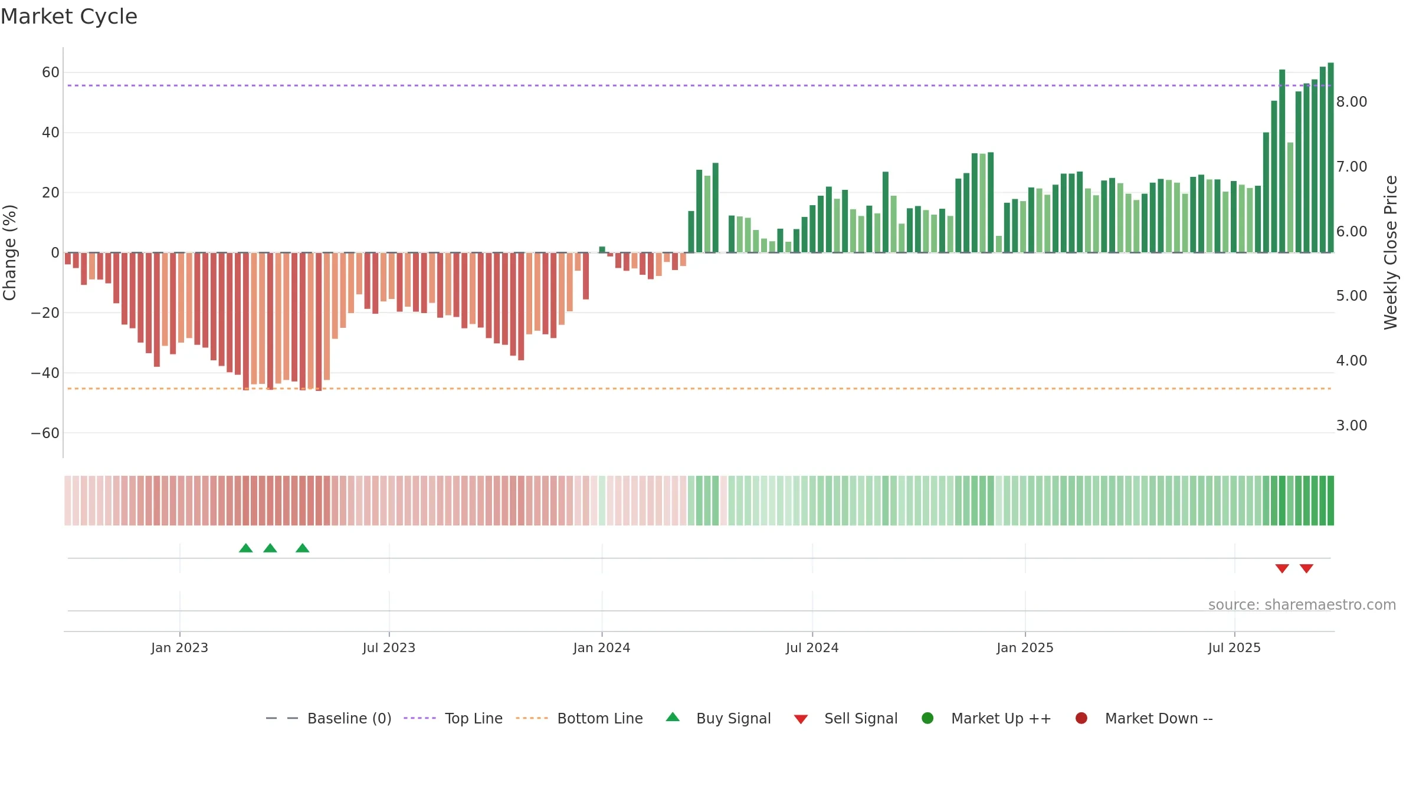Click the Market Cycle chart title
Viewport: 1416px width, 796px height.
(69, 17)
